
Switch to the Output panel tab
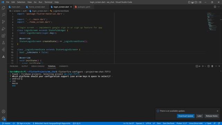click(25, 66)
